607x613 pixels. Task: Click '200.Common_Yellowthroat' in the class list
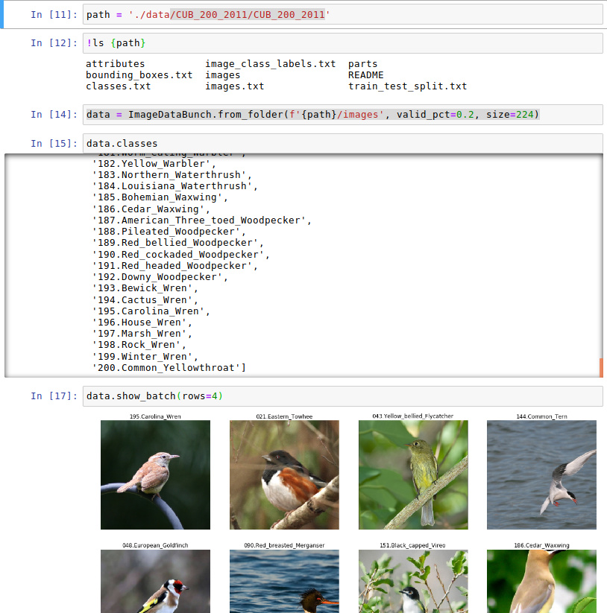click(169, 368)
